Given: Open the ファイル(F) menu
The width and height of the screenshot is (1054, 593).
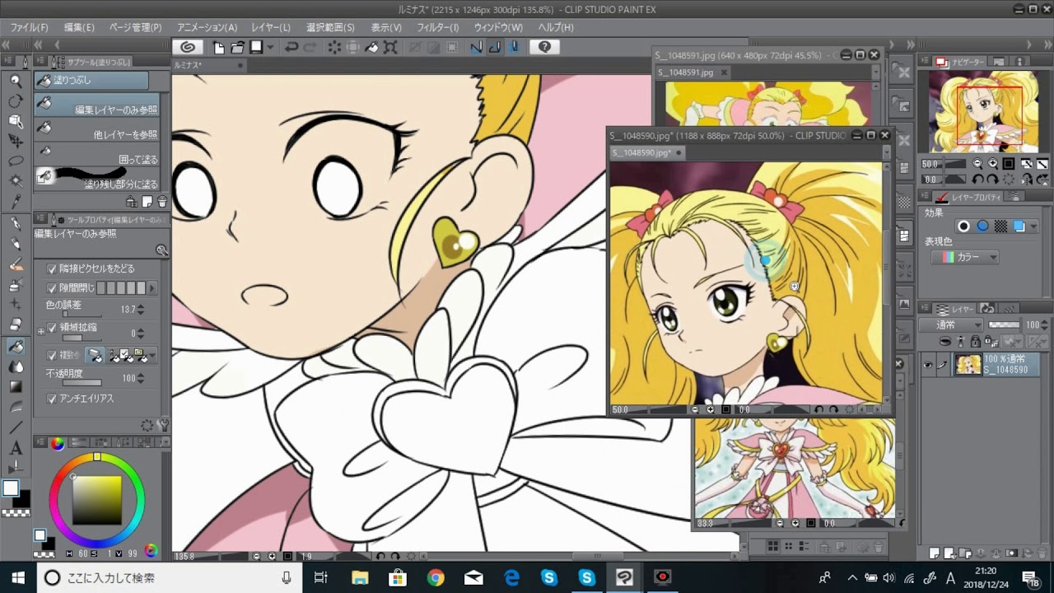Looking at the screenshot, I should (29, 27).
